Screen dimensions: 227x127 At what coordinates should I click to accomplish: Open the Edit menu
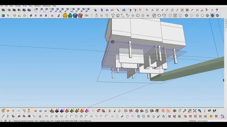click(6, 6)
